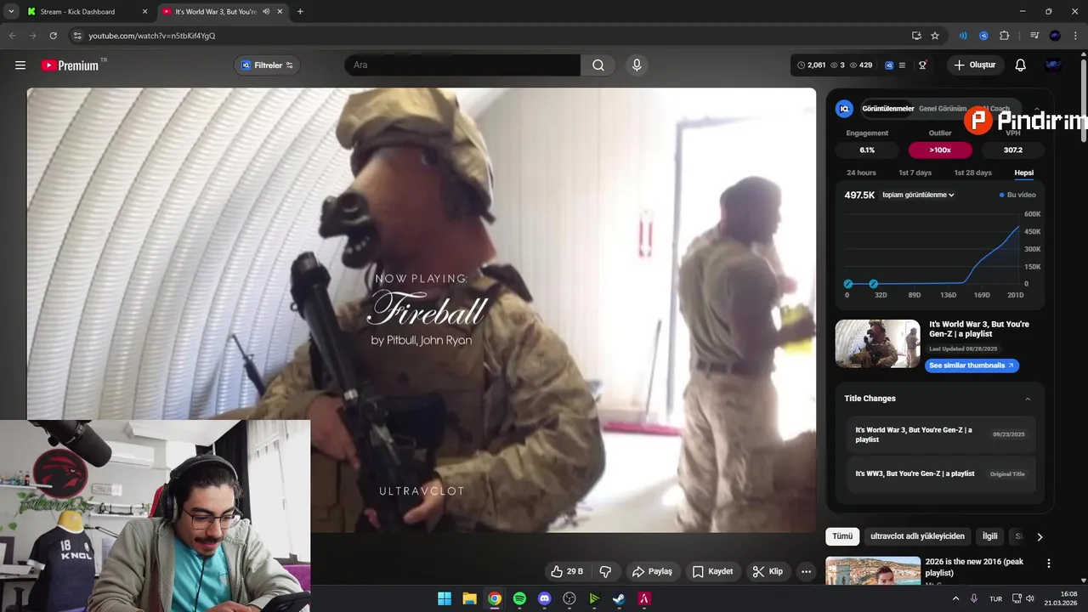Open YouTube notifications bell
This screenshot has height=612, width=1088.
(x=1021, y=65)
